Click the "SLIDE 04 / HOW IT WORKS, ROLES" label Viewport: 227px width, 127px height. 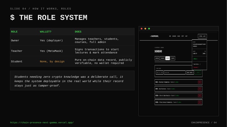coord(41,9)
